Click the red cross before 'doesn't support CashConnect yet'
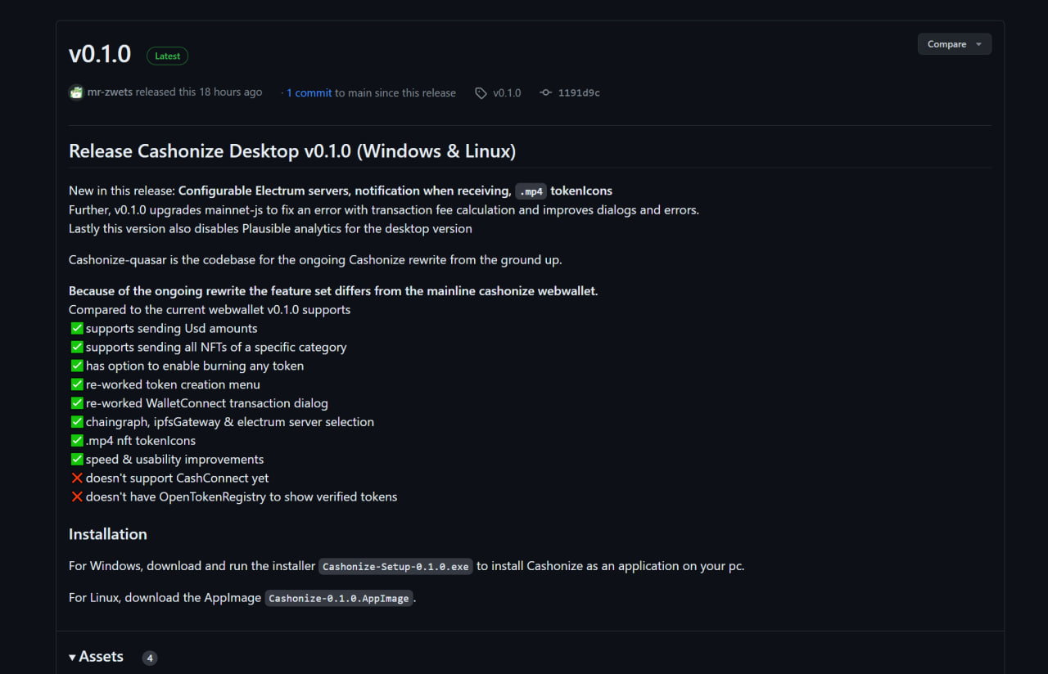This screenshot has height=674, width=1048. click(x=77, y=478)
